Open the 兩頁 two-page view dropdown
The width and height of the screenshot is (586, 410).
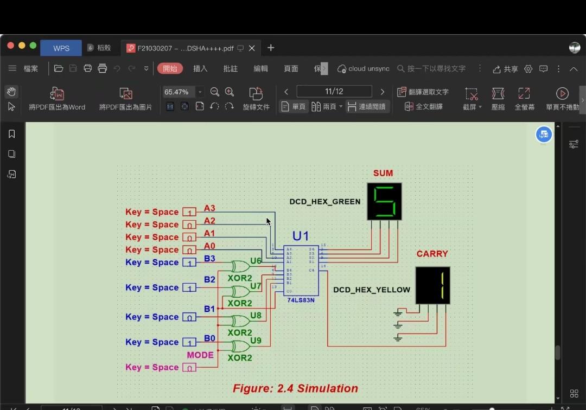[x=340, y=106]
